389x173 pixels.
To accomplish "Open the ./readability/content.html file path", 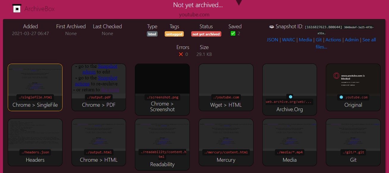I will (162, 154).
